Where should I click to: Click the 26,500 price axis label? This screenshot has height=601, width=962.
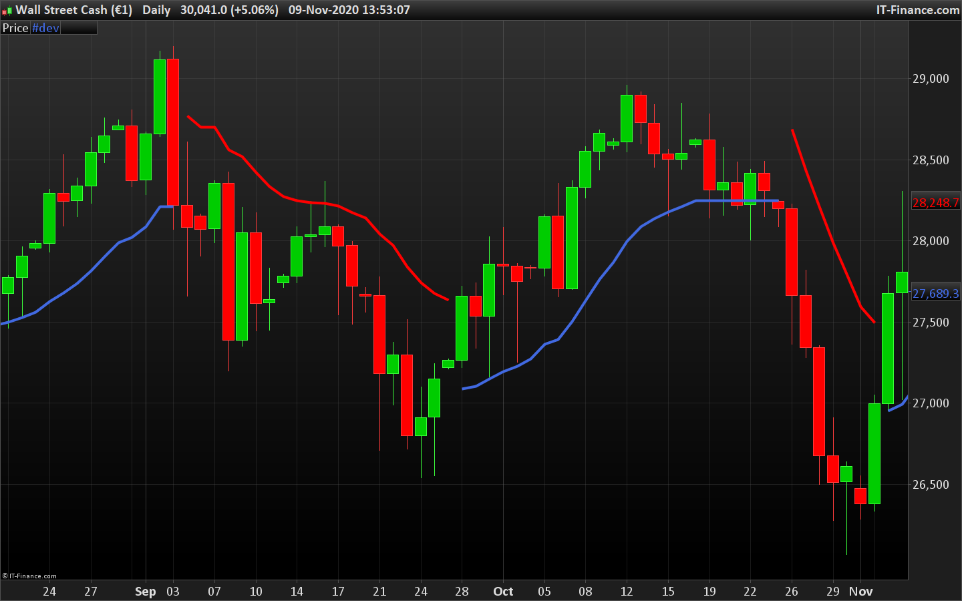pos(931,484)
